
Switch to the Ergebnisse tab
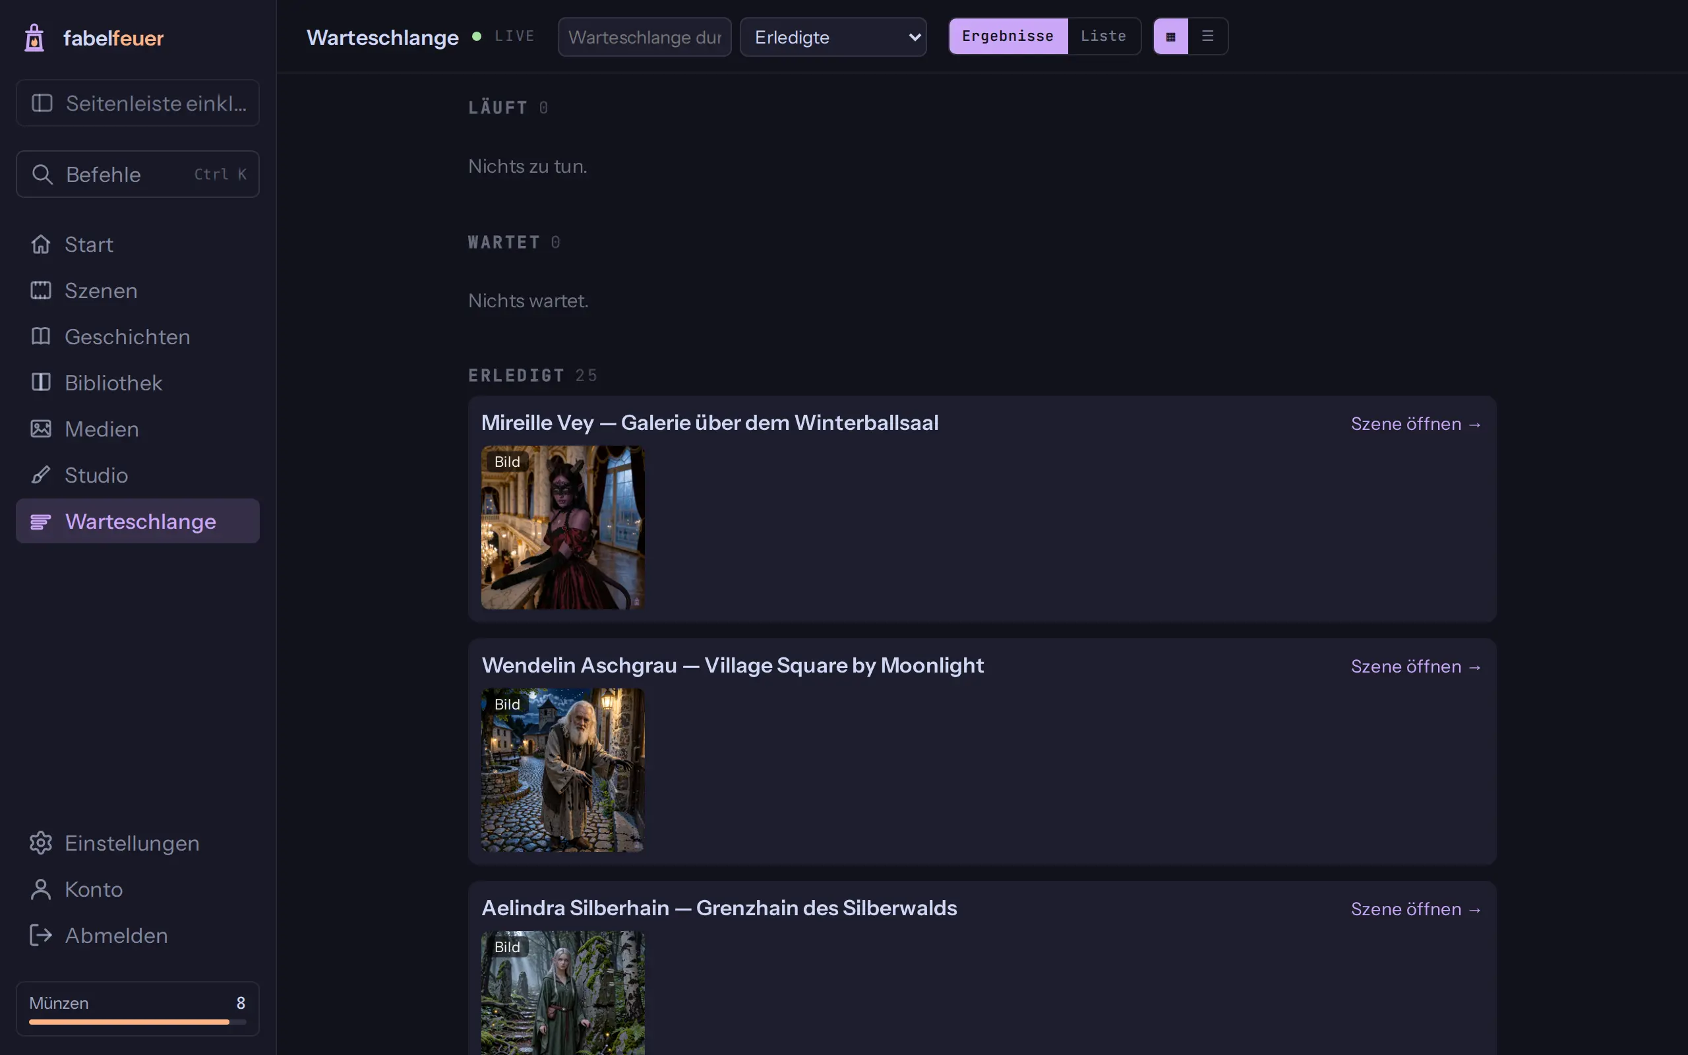click(x=1008, y=36)
